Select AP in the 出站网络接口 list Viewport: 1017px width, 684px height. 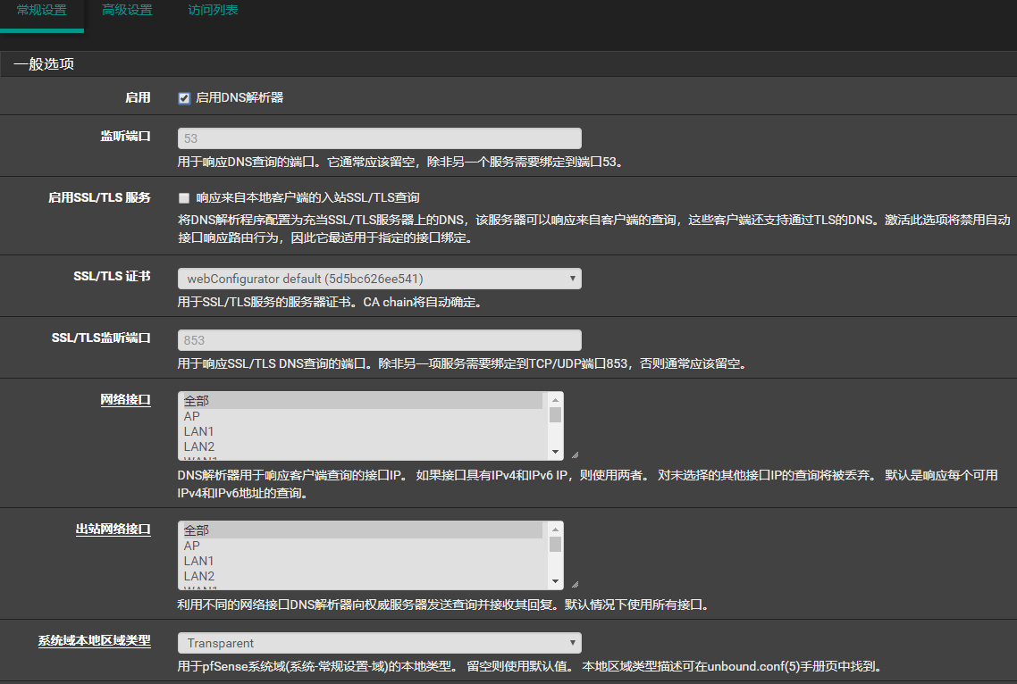tap(362, 546)
